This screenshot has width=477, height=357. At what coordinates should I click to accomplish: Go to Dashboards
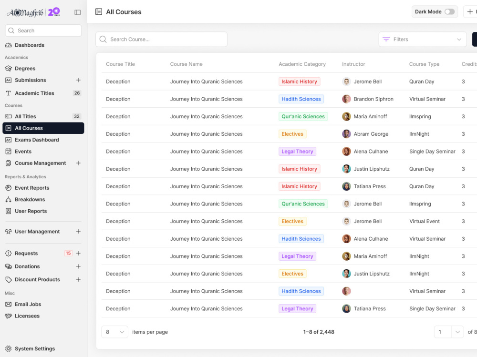[x=30, y=45]
